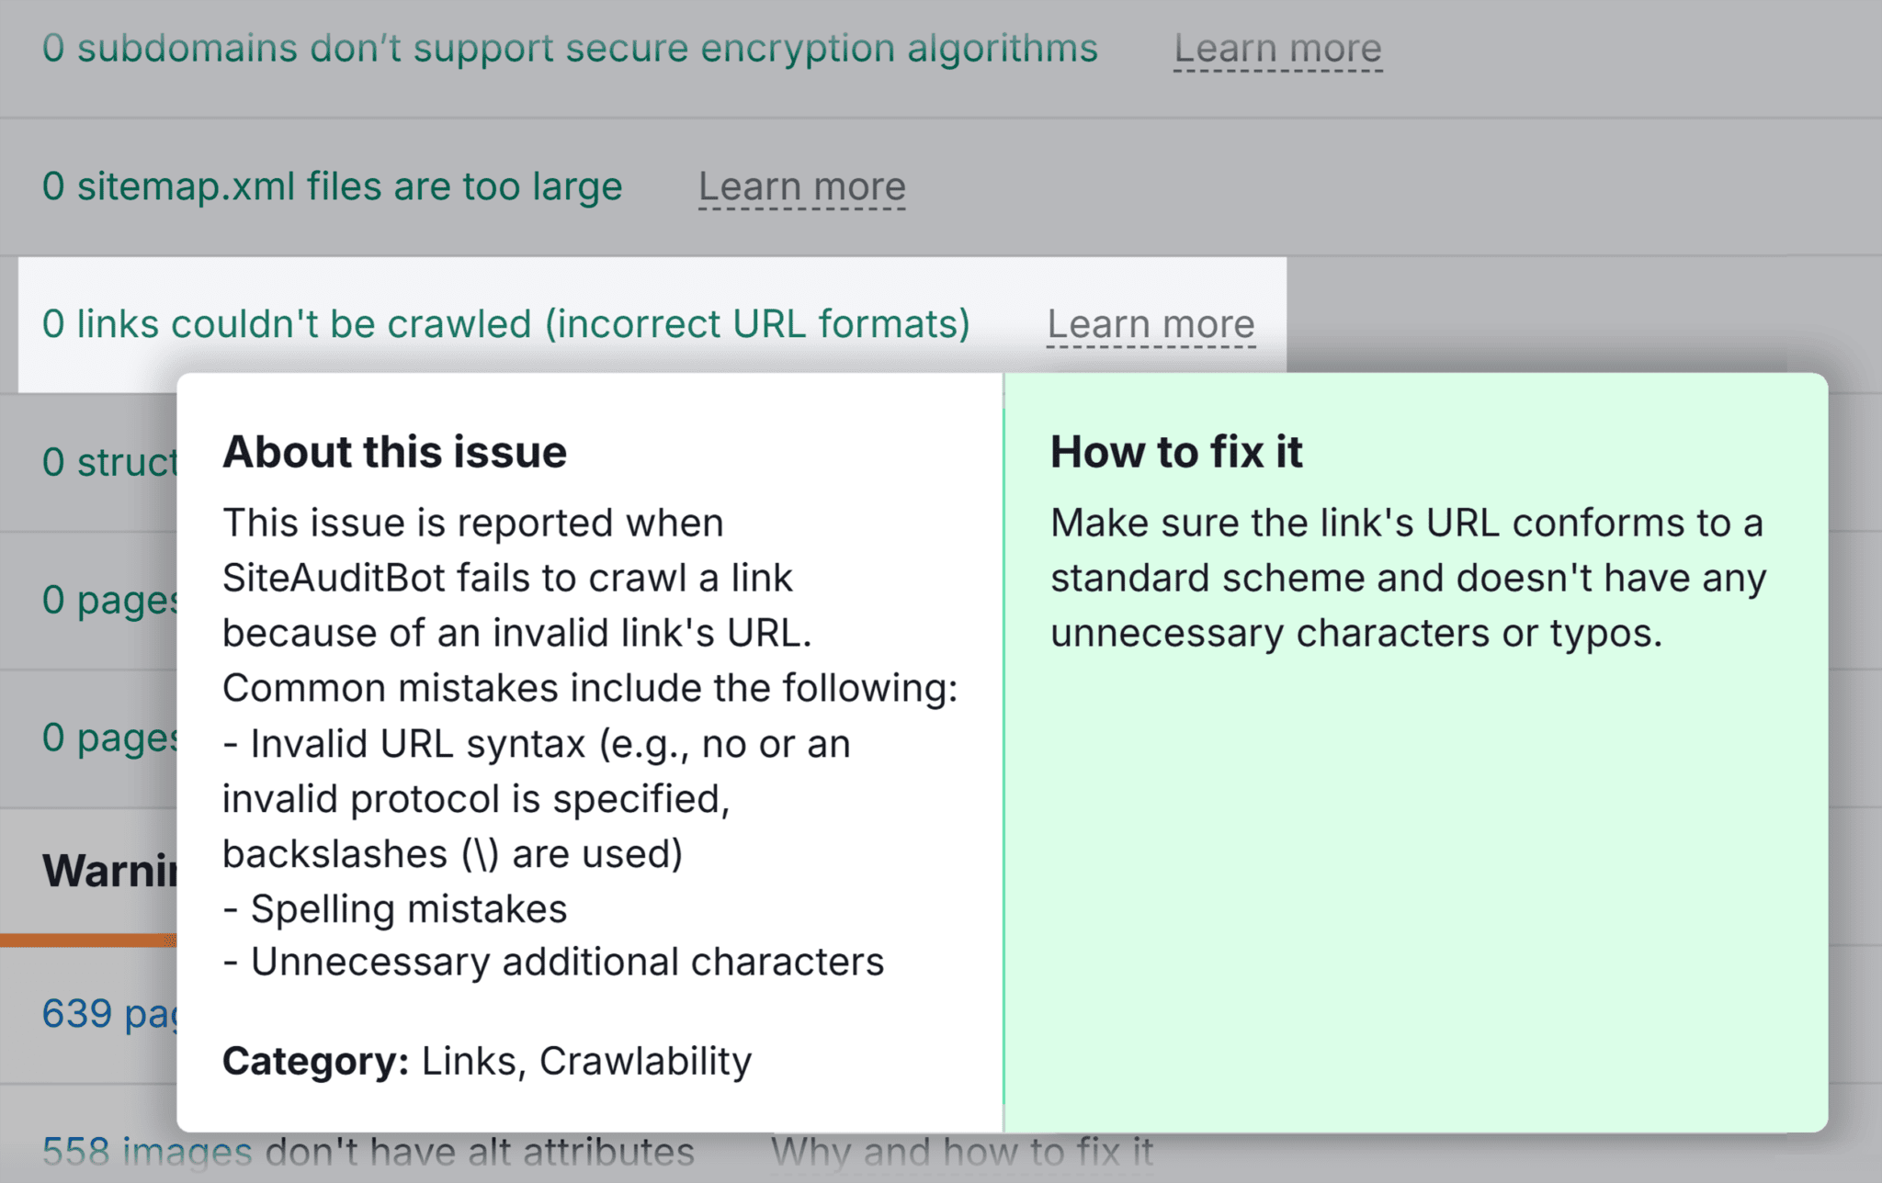Image resolution: width=1882 pixels, height=1183 pixels.
Task: Select the first '0 pages' issue row
Action: (108, 600)
